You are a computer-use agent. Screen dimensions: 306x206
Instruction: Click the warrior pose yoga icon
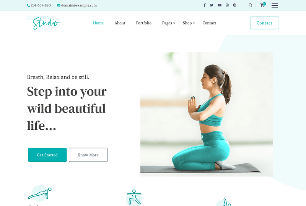(x=134, y=197)
